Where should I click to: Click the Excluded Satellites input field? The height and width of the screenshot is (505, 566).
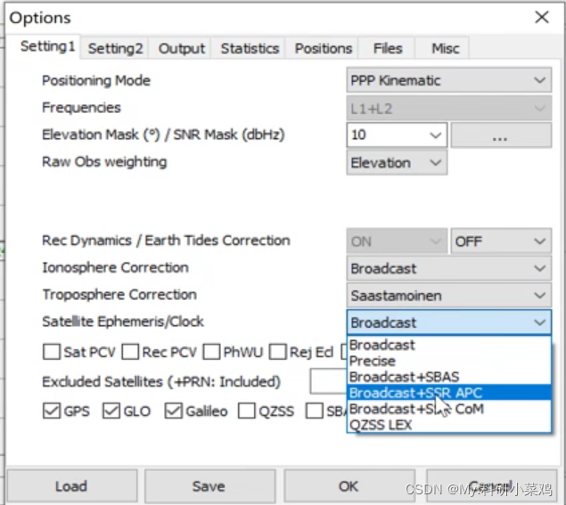click(x=328, y=381)
